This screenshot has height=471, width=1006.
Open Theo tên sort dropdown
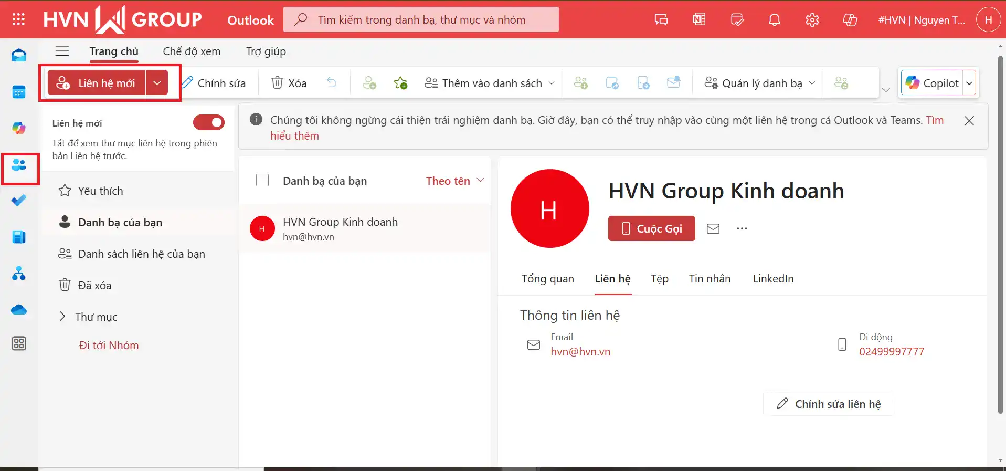[455, 181]
